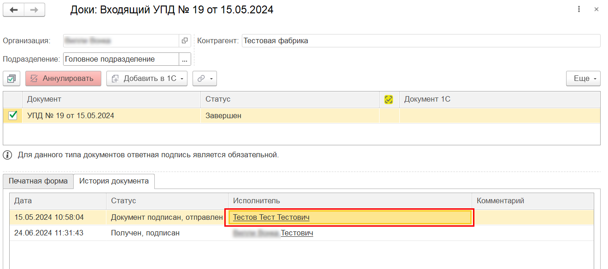Viewport: 608px width, 269px height.
Task: Click the Контрагент field Тестовая фабрика
Action: (420, 40)
